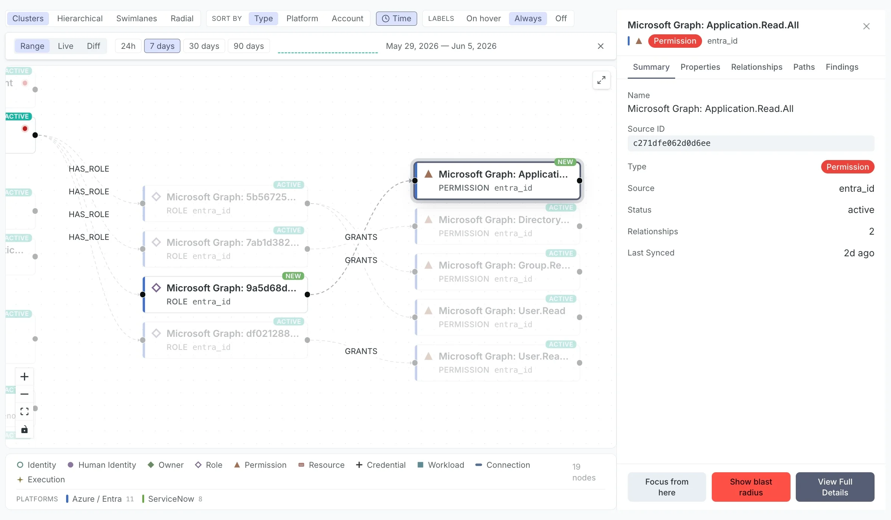Click Human Identity dot in legend
This screenshot has height=520, width=891.
(71, 465)
